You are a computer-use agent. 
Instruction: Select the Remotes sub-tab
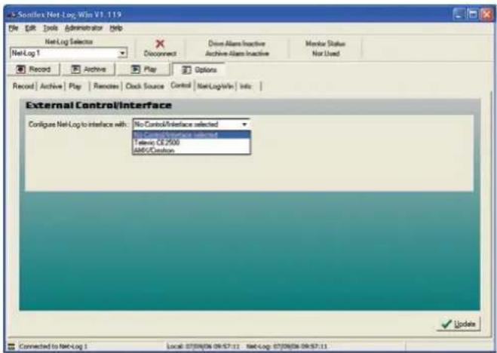pos(106,86)
